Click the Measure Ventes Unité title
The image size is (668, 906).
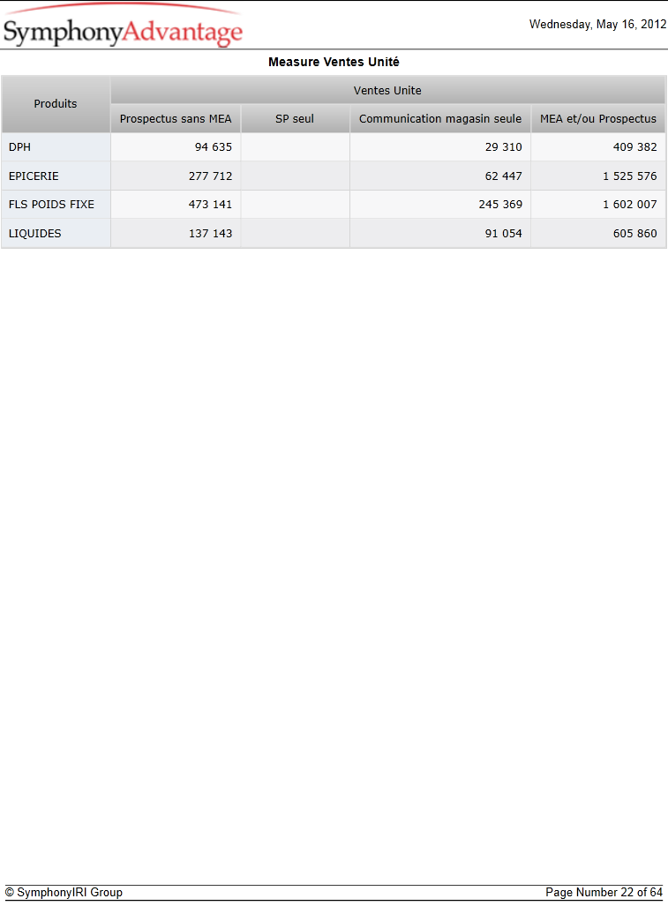[x=334, y=62]
